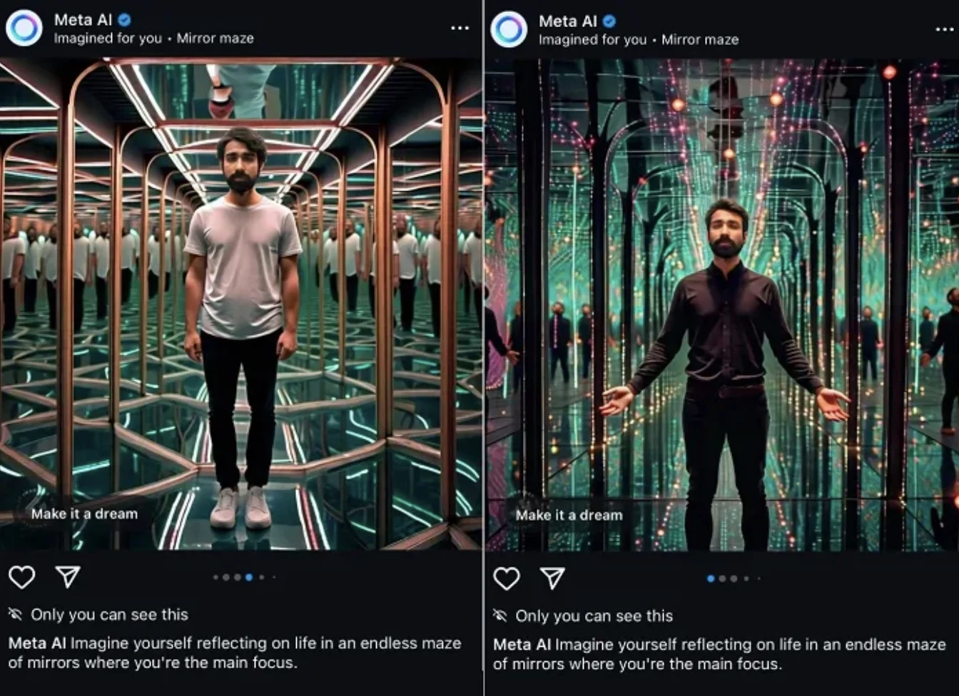The image size is (959, 696).
Task: Open the three-dot options menu on left post
Action: pos(460,29)
